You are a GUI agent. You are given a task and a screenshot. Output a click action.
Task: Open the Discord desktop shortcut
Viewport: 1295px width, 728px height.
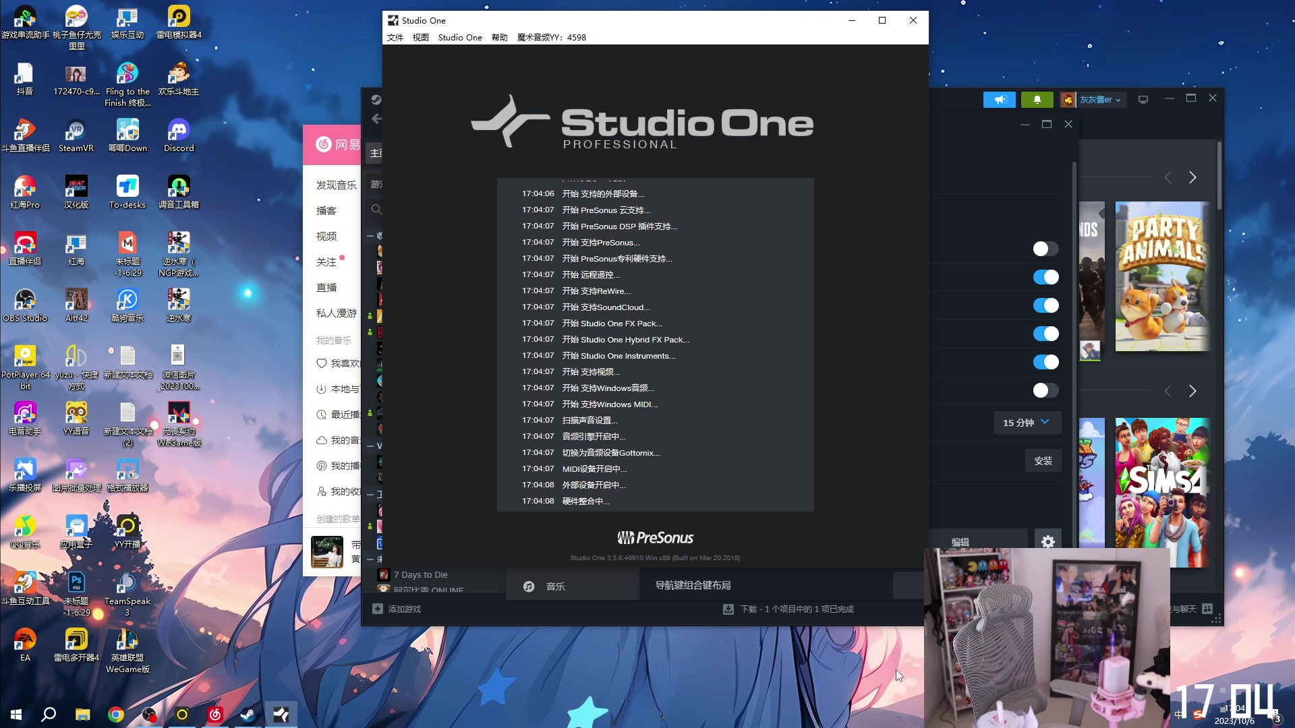point(179,135)
